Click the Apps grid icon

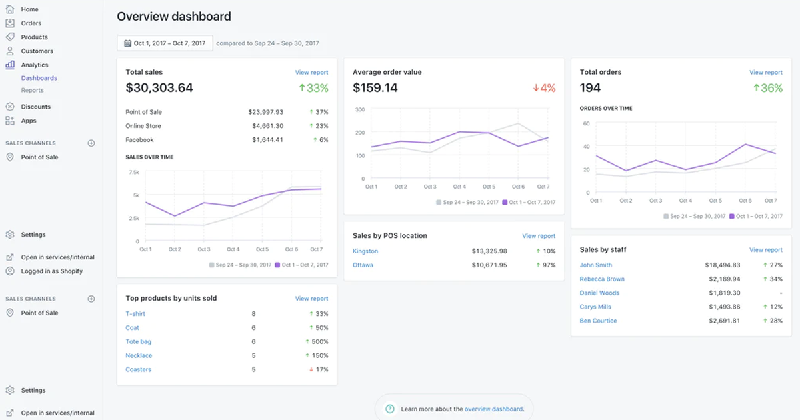[10, 121]
